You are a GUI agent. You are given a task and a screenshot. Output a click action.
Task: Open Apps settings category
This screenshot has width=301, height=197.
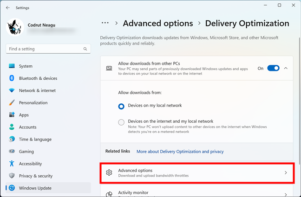[48, 115]
